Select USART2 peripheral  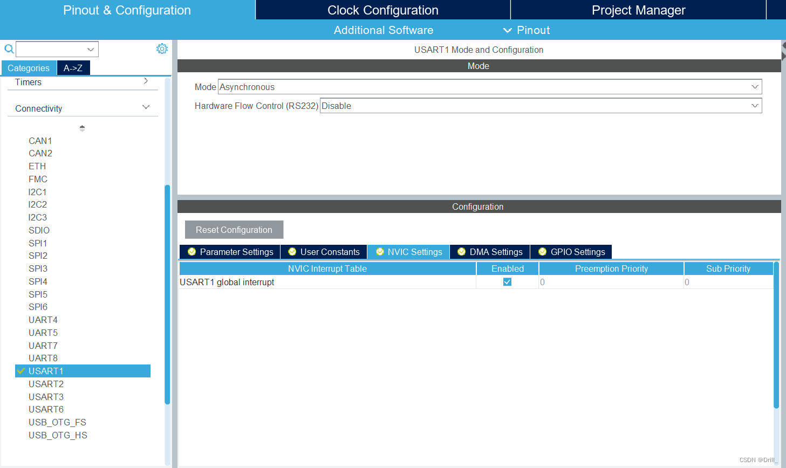point(46,384)
